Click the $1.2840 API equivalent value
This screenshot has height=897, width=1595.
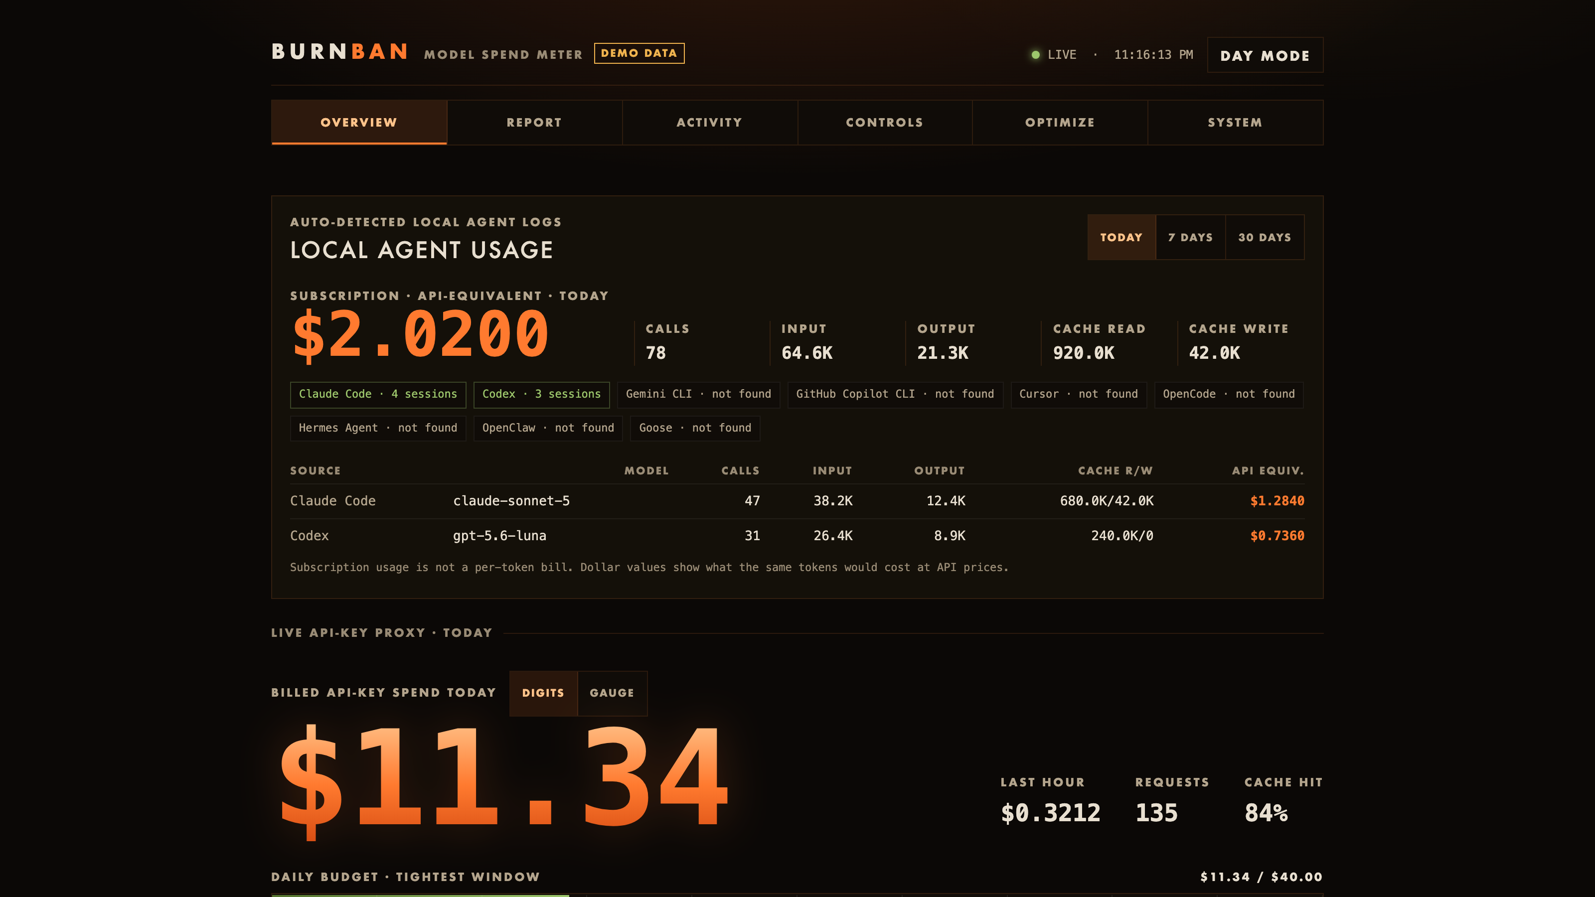[x=1276, y=501]
